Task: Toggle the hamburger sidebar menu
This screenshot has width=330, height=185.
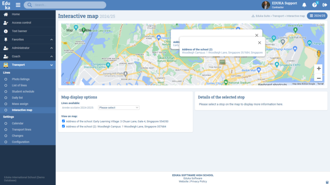Action: pos(18,5)
